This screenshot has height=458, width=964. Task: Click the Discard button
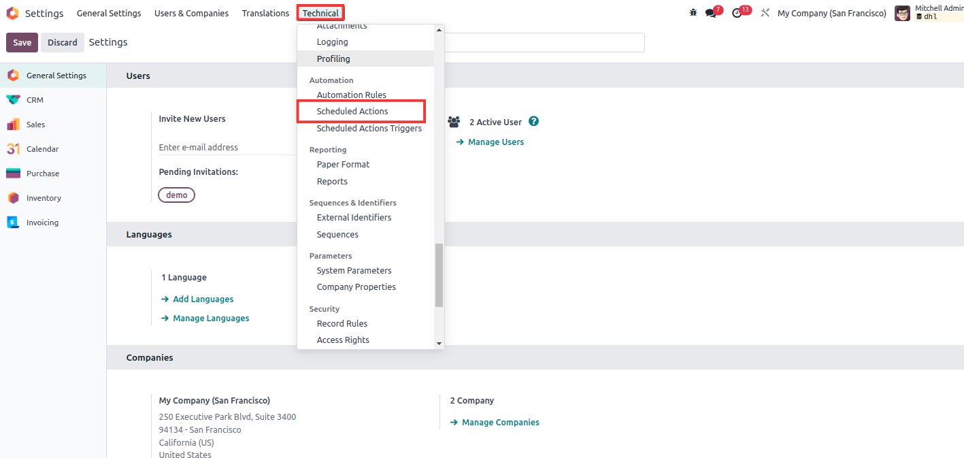point(63,42)
